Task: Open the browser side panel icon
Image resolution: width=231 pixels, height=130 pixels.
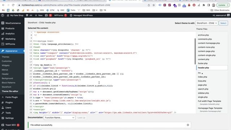Action: [x=209, y=5]
